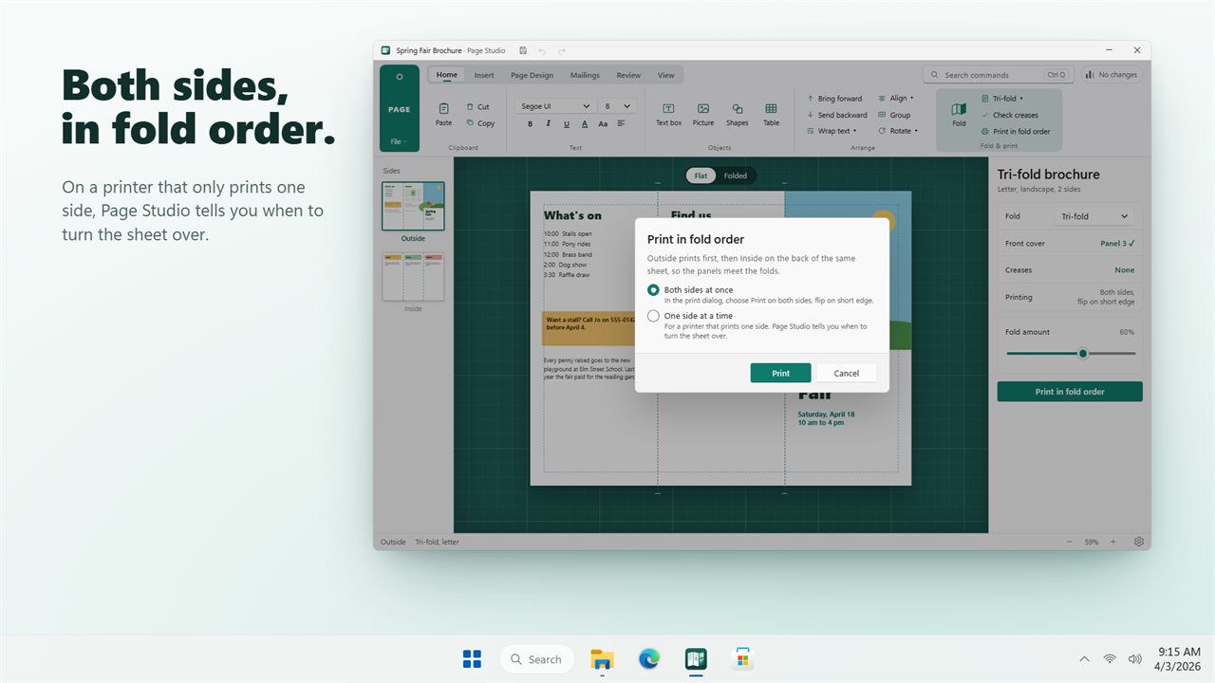Switch the canvas view to Folded
This screenshot has height=683, width=1215.
736,175
